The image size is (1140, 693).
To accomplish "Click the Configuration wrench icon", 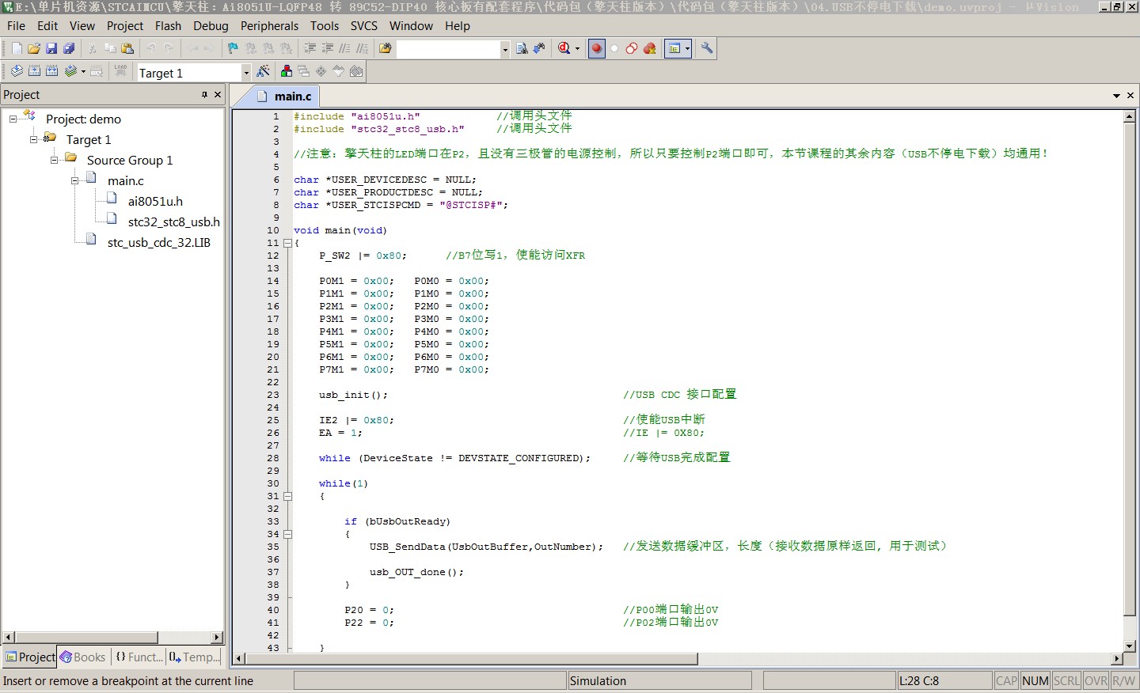I will pyautogui.click(x=707, y=48).
